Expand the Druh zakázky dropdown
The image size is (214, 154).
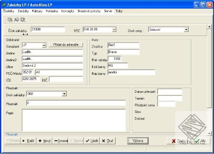coord(64,94)
